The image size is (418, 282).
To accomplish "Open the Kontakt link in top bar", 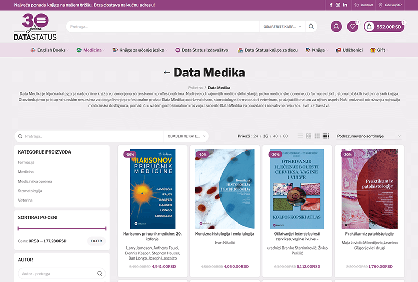I will coord(363,5).
